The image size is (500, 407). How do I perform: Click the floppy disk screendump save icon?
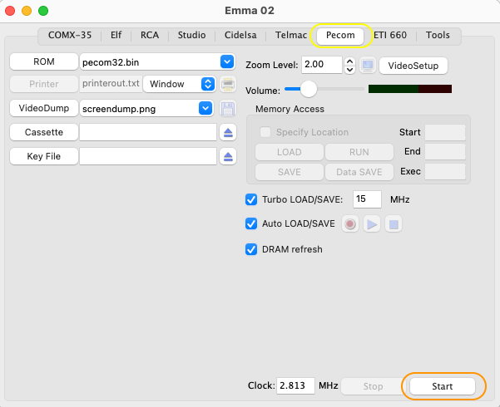[228, 109]
